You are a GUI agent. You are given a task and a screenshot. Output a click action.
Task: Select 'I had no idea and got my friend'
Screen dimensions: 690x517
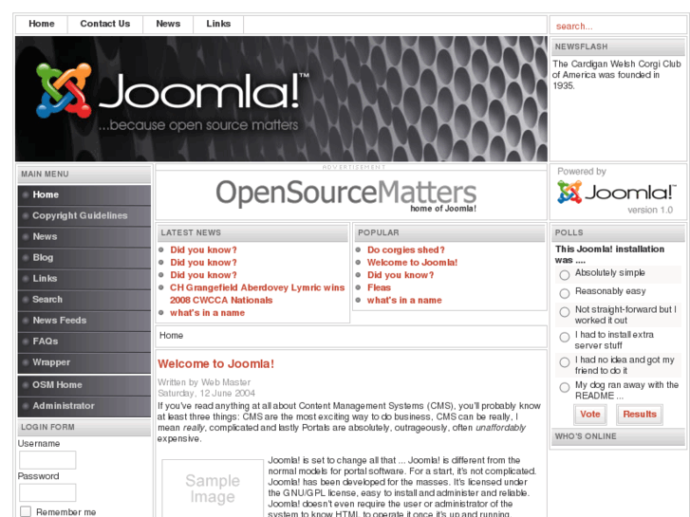(564, 362)
